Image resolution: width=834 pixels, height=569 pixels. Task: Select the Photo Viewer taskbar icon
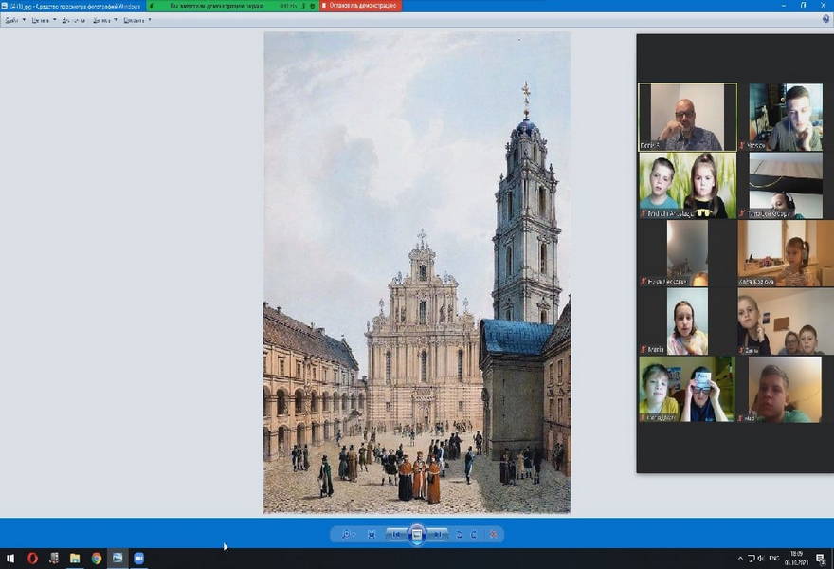[x=118, y=559]
